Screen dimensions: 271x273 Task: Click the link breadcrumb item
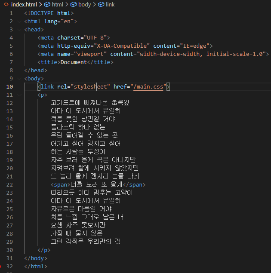110,5
